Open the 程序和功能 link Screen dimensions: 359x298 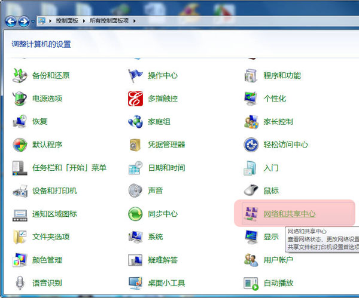(282, 75)
